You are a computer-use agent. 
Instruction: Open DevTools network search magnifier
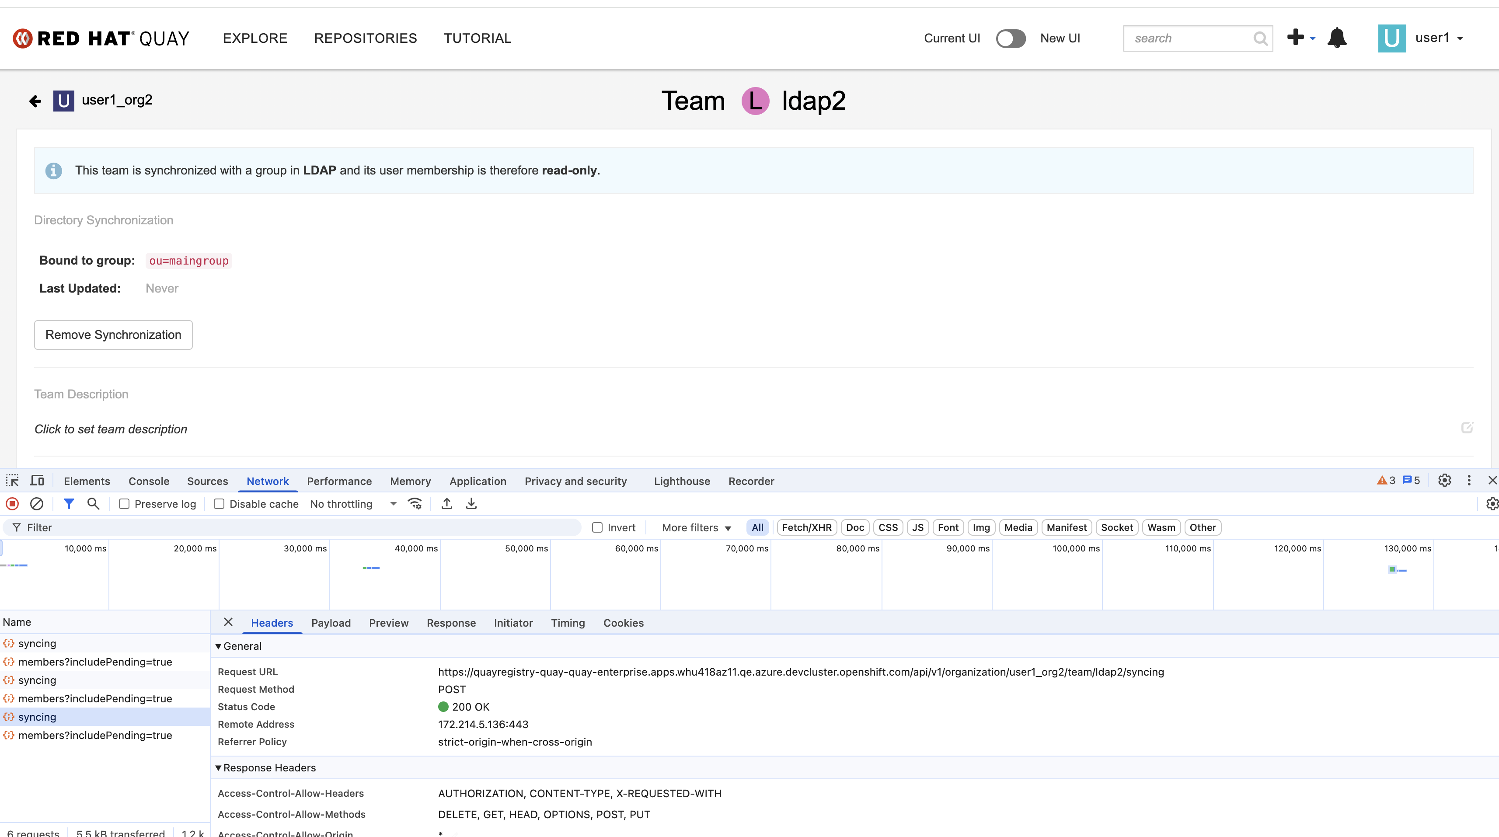[x=93, y=504]
